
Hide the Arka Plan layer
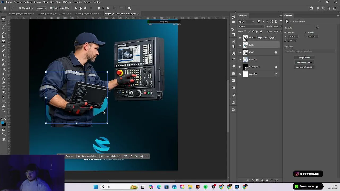pos(240,74)
